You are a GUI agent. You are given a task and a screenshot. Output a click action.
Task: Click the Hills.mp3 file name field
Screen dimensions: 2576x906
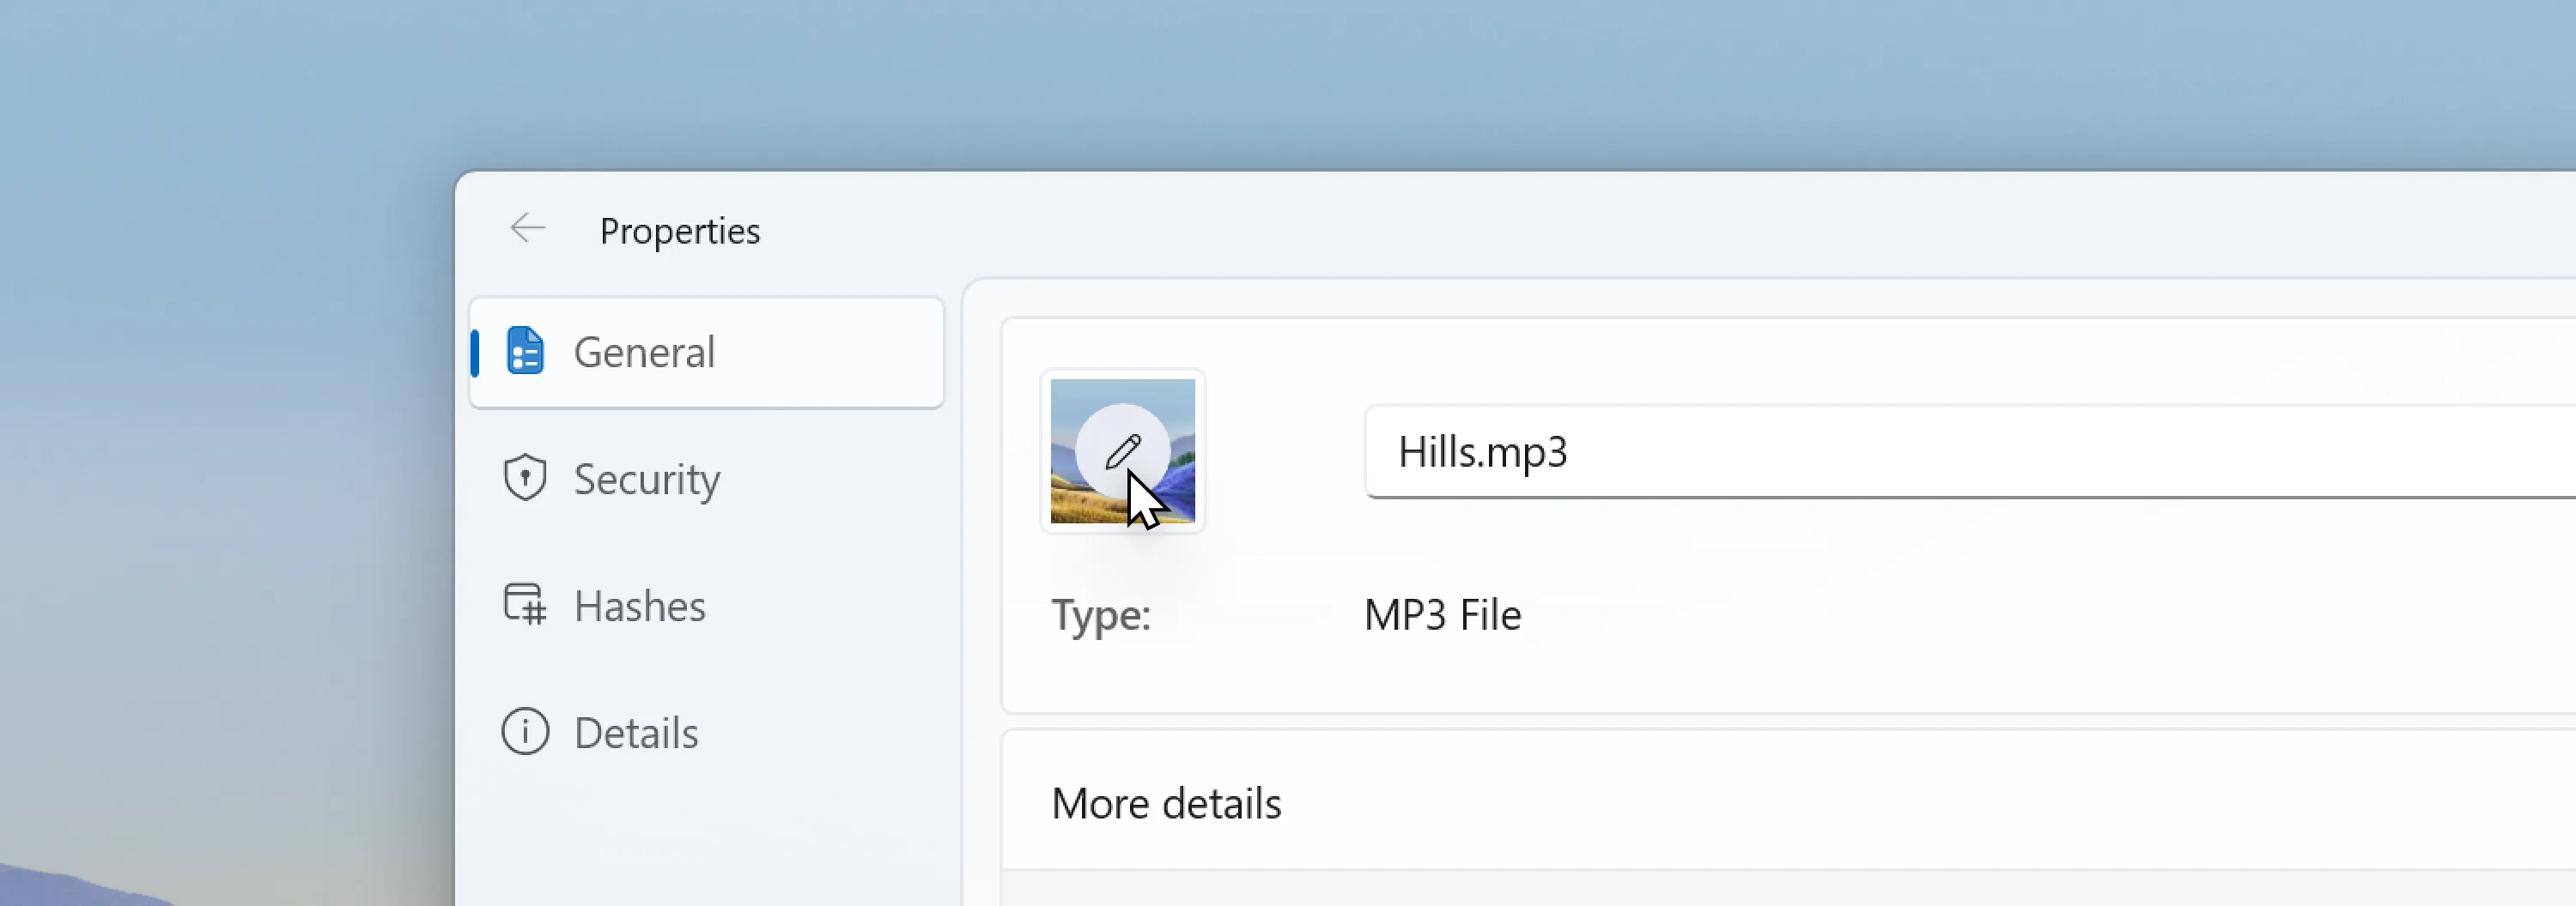1900,451
